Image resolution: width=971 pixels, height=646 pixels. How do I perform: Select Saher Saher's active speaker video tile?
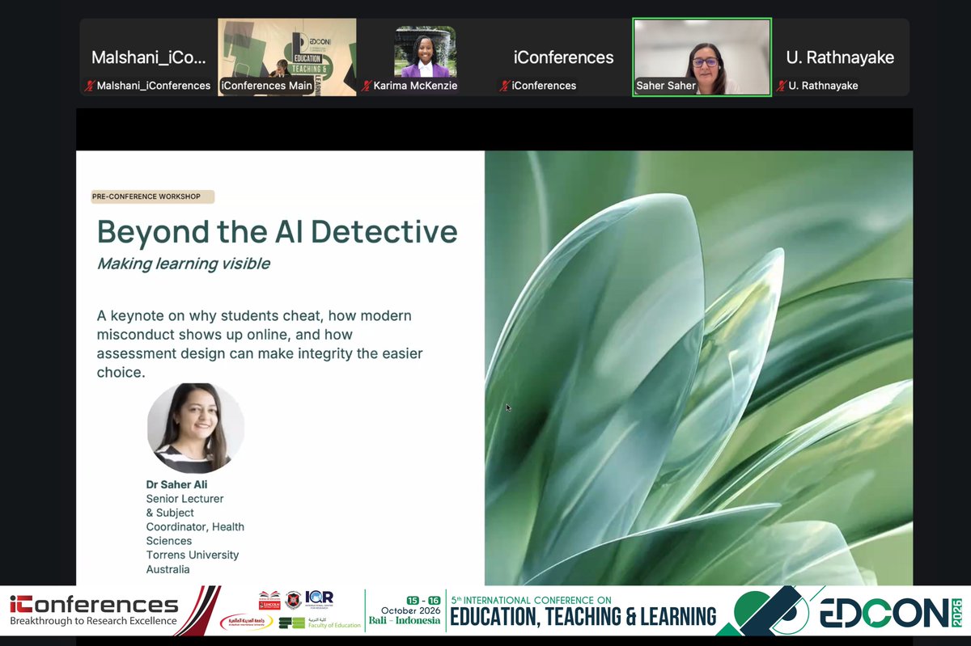click(702, 57)
